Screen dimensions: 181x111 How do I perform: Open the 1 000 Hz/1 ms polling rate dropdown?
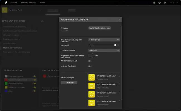(x=104, y=40)
